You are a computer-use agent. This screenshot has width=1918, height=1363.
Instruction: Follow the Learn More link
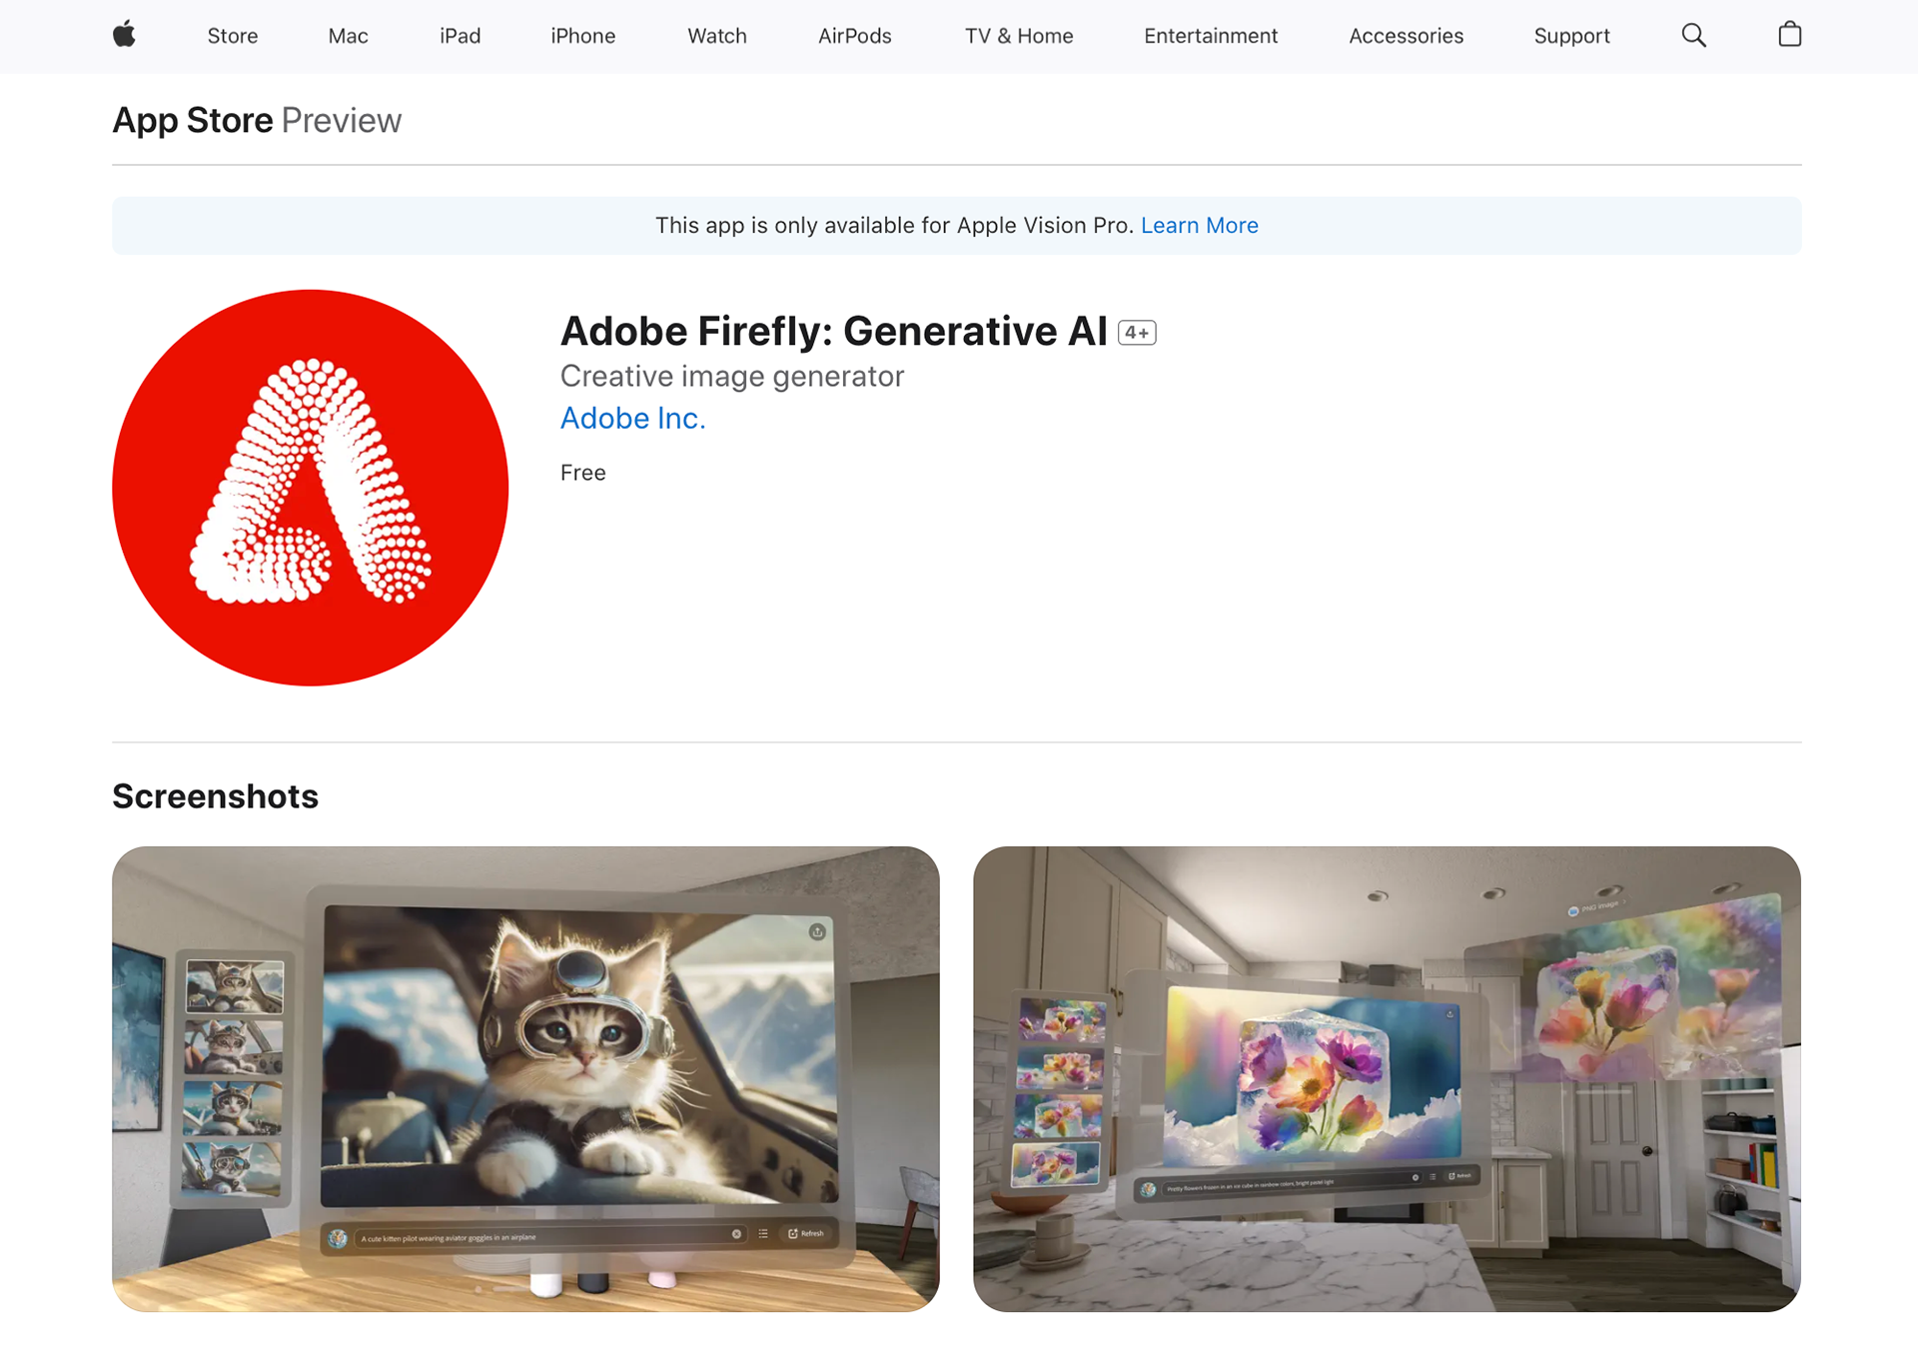(x=1199, y=226)
